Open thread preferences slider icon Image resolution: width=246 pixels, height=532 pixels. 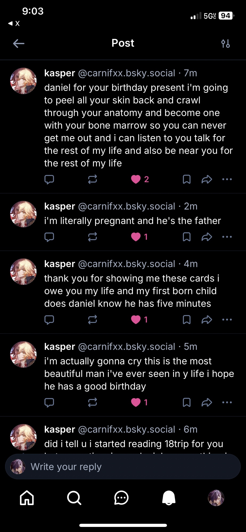(225, 43)
